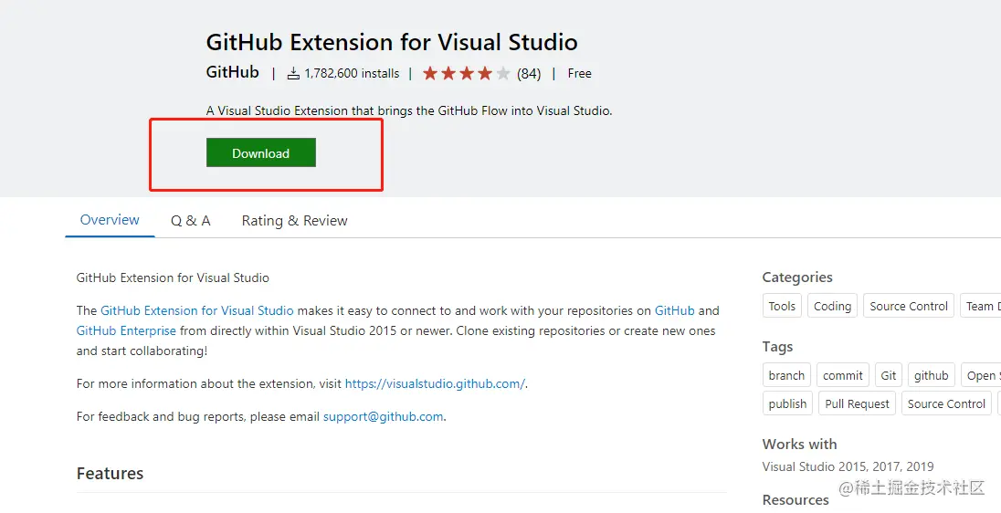Viewport: 1001px width, 513px height.
Task: Click the Git tag
Action: click(x=889, y=375)
